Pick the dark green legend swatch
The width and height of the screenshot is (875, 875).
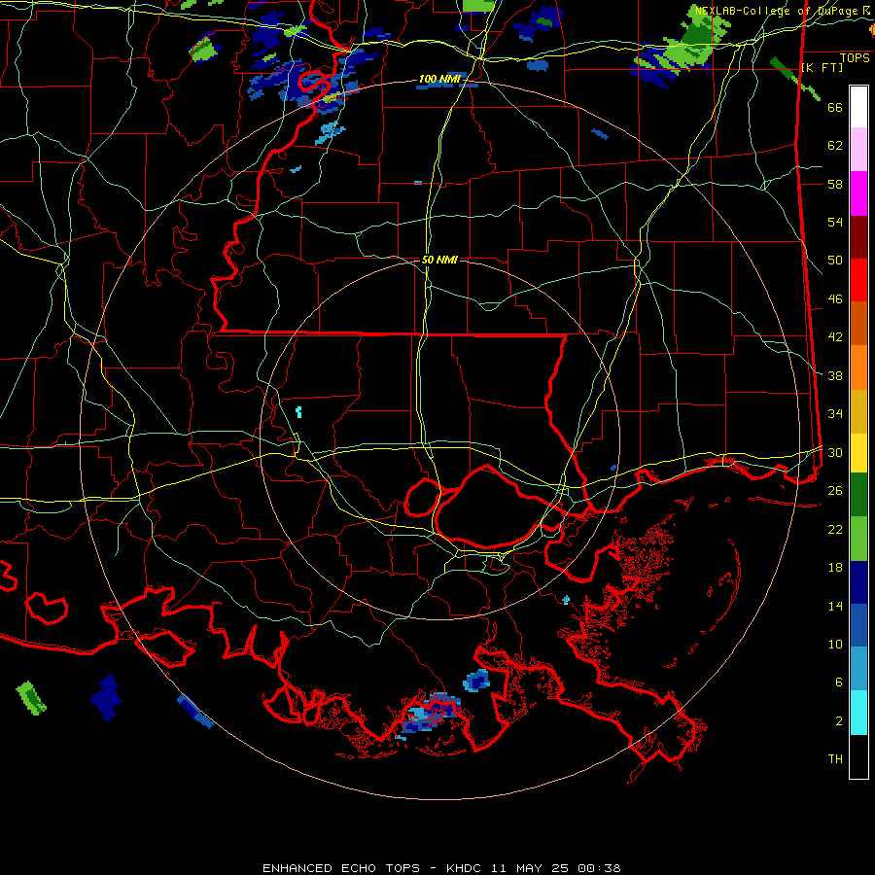858,495
